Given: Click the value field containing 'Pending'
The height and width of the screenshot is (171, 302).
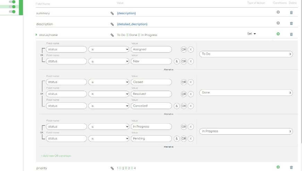Looking at the screenshot, I should point(151,138).
